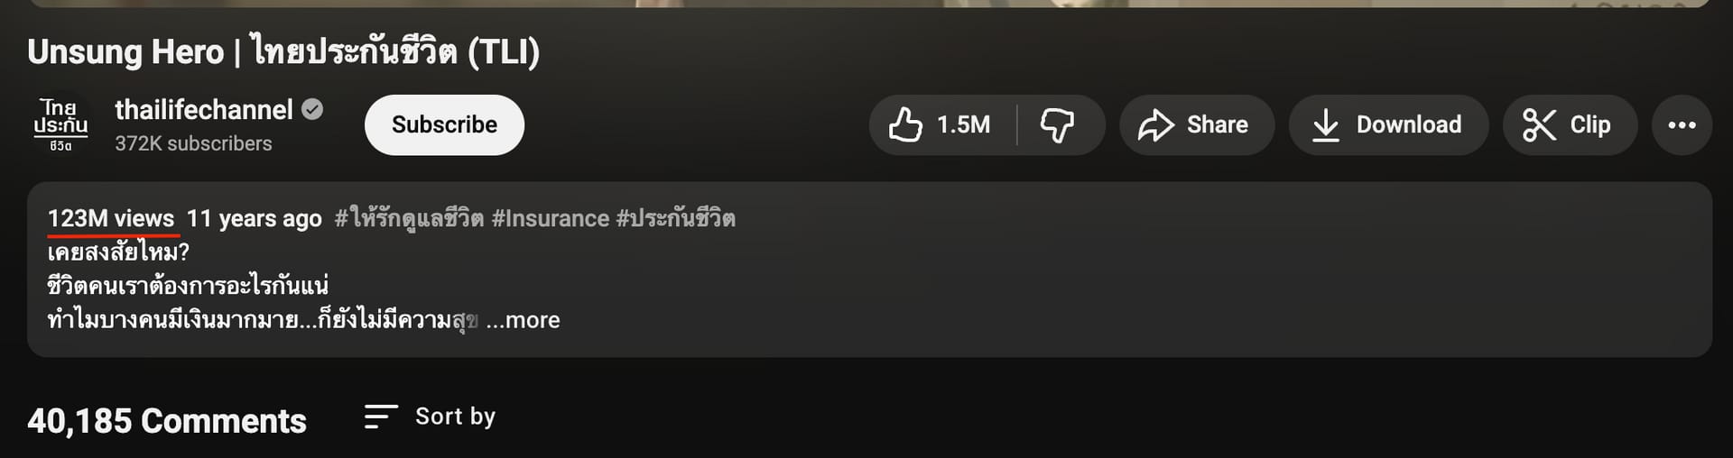Screen dimensions: 1733x458
Task: Click the 123M views count
Action: (x=111, y=218)
